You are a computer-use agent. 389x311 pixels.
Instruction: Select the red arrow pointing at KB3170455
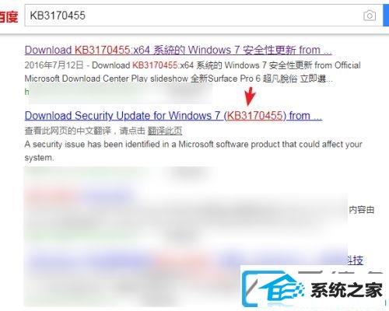[x=250, y=96]
